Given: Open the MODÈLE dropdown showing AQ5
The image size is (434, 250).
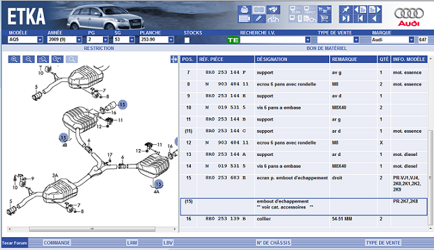Looking at the screenshot, I should coord(40,39).
